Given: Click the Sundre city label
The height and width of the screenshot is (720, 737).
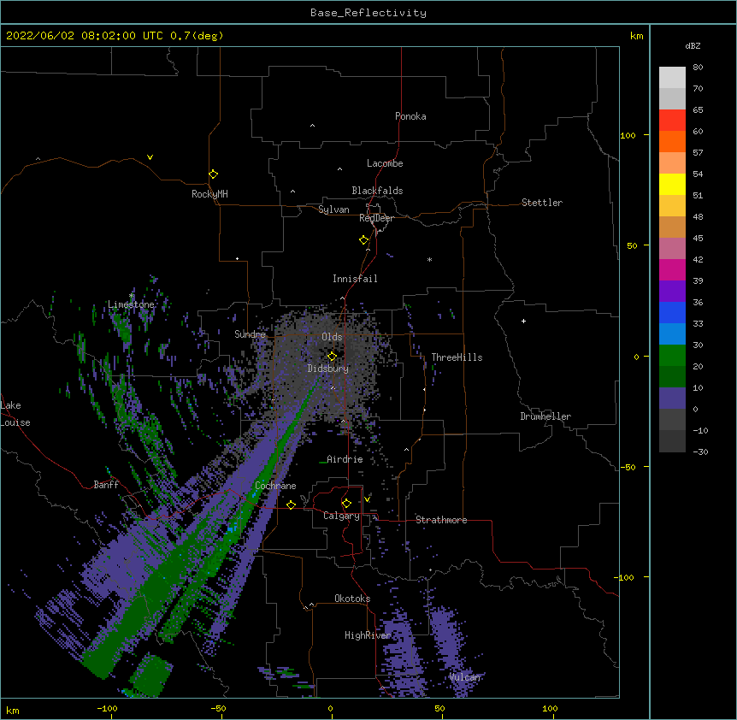Looking at the screenshot, I should coord(250,334).
